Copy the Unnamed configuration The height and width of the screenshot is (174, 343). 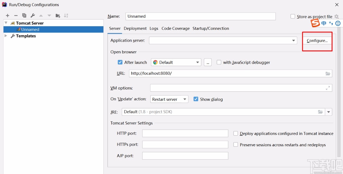(24, 15)
